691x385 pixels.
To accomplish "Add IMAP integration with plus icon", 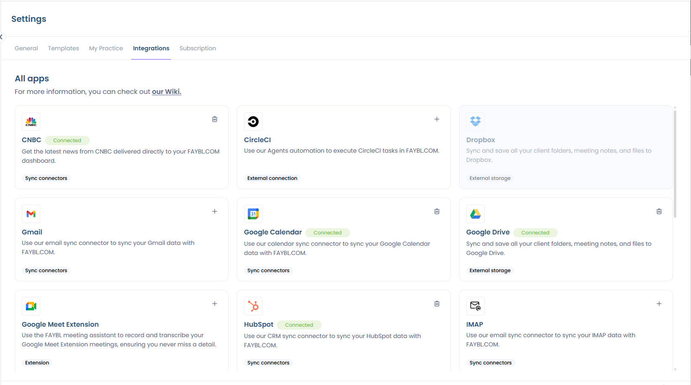I will (x=659, y=304).
